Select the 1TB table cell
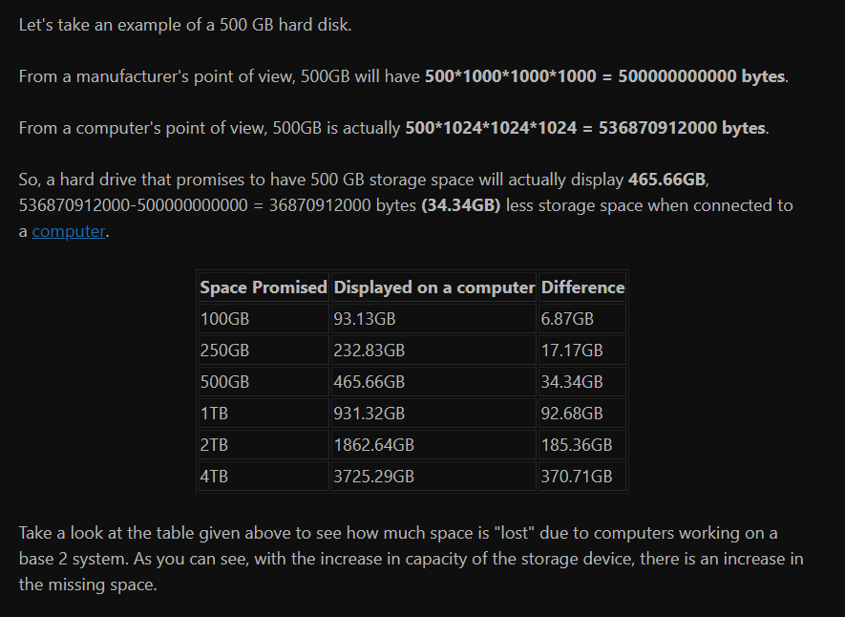845x617 pixels. (264, 414)
